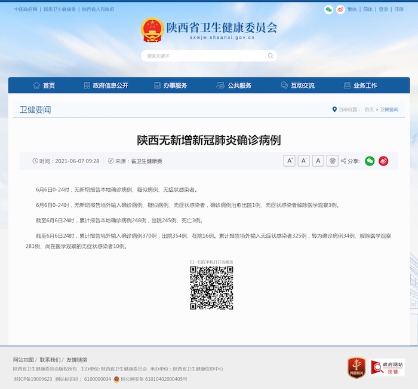Open the 政府信息公开 navigation menu
Viewport: 418px width, 389px height.
(x=106, y=85)
